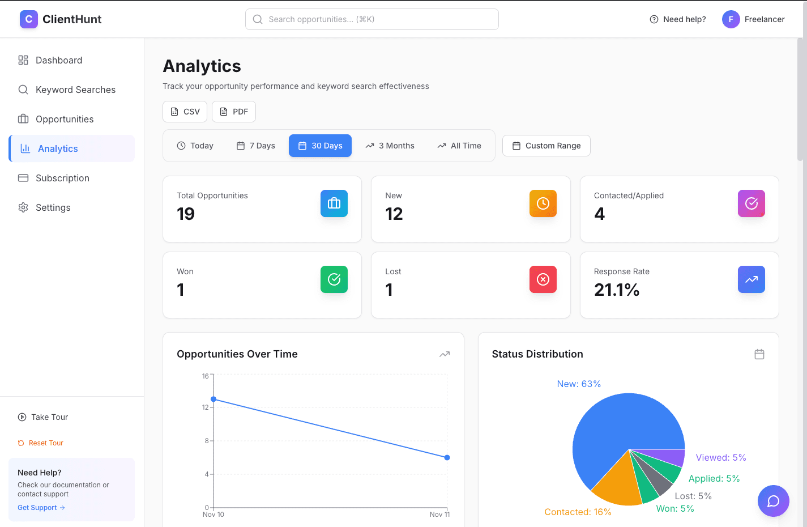Select the 7 Days range option
Screen dimensions: 807x527
[255, 146]
